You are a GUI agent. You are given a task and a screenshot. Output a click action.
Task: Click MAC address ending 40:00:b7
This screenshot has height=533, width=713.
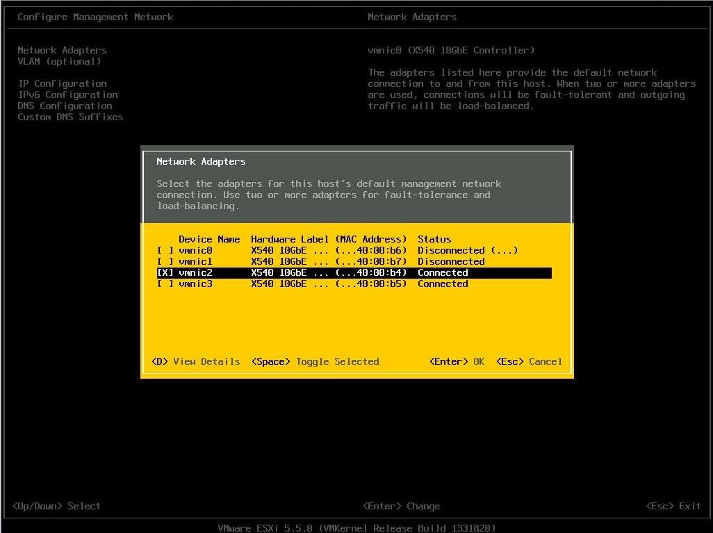click(x=371, y=261)
